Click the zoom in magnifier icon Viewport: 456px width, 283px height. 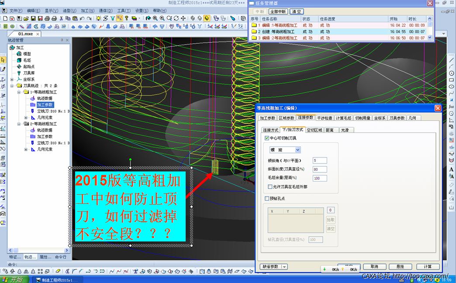pos(162,18)
